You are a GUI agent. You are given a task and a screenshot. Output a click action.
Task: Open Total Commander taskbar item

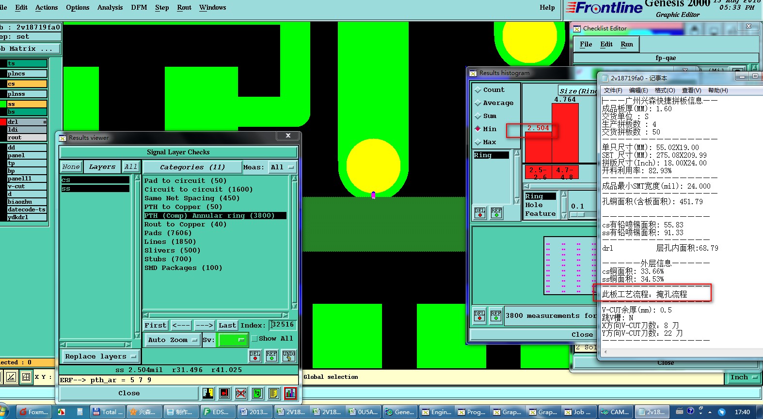108,412
